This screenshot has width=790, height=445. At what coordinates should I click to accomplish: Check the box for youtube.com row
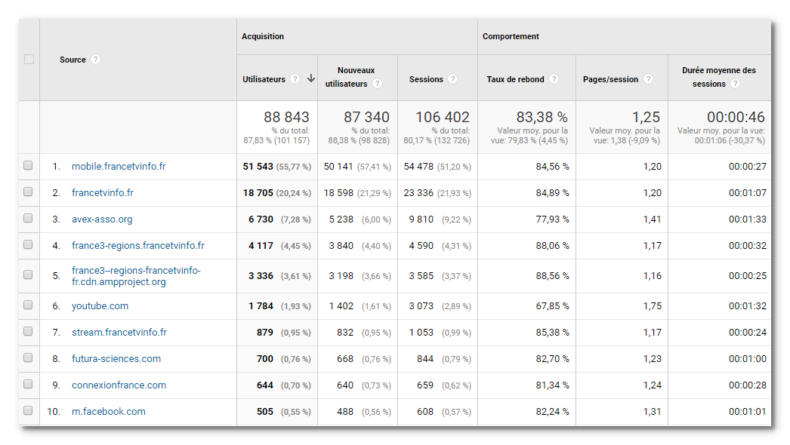click(x=28, y=305)
